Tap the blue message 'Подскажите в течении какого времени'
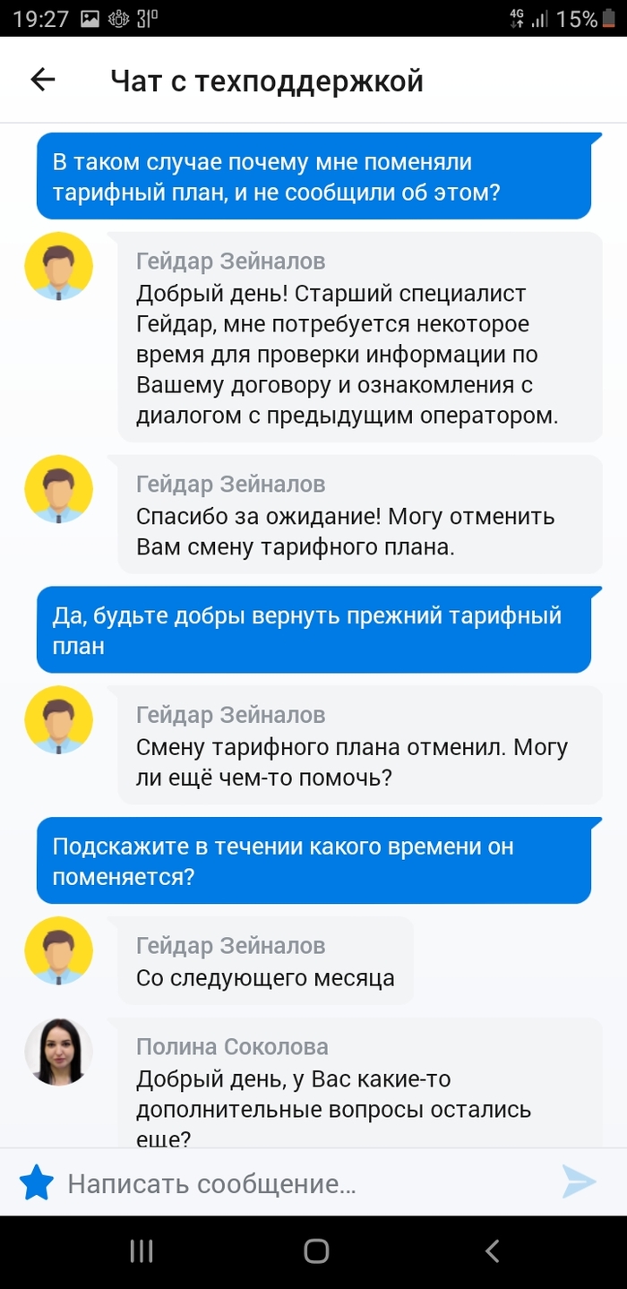Image resolution: width=627 pixels, height=1289 pixels. coord(313,861)
